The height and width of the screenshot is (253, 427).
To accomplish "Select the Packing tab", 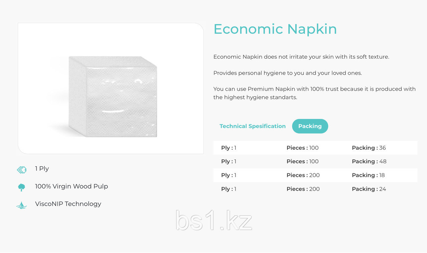I will tap(310, 126).
